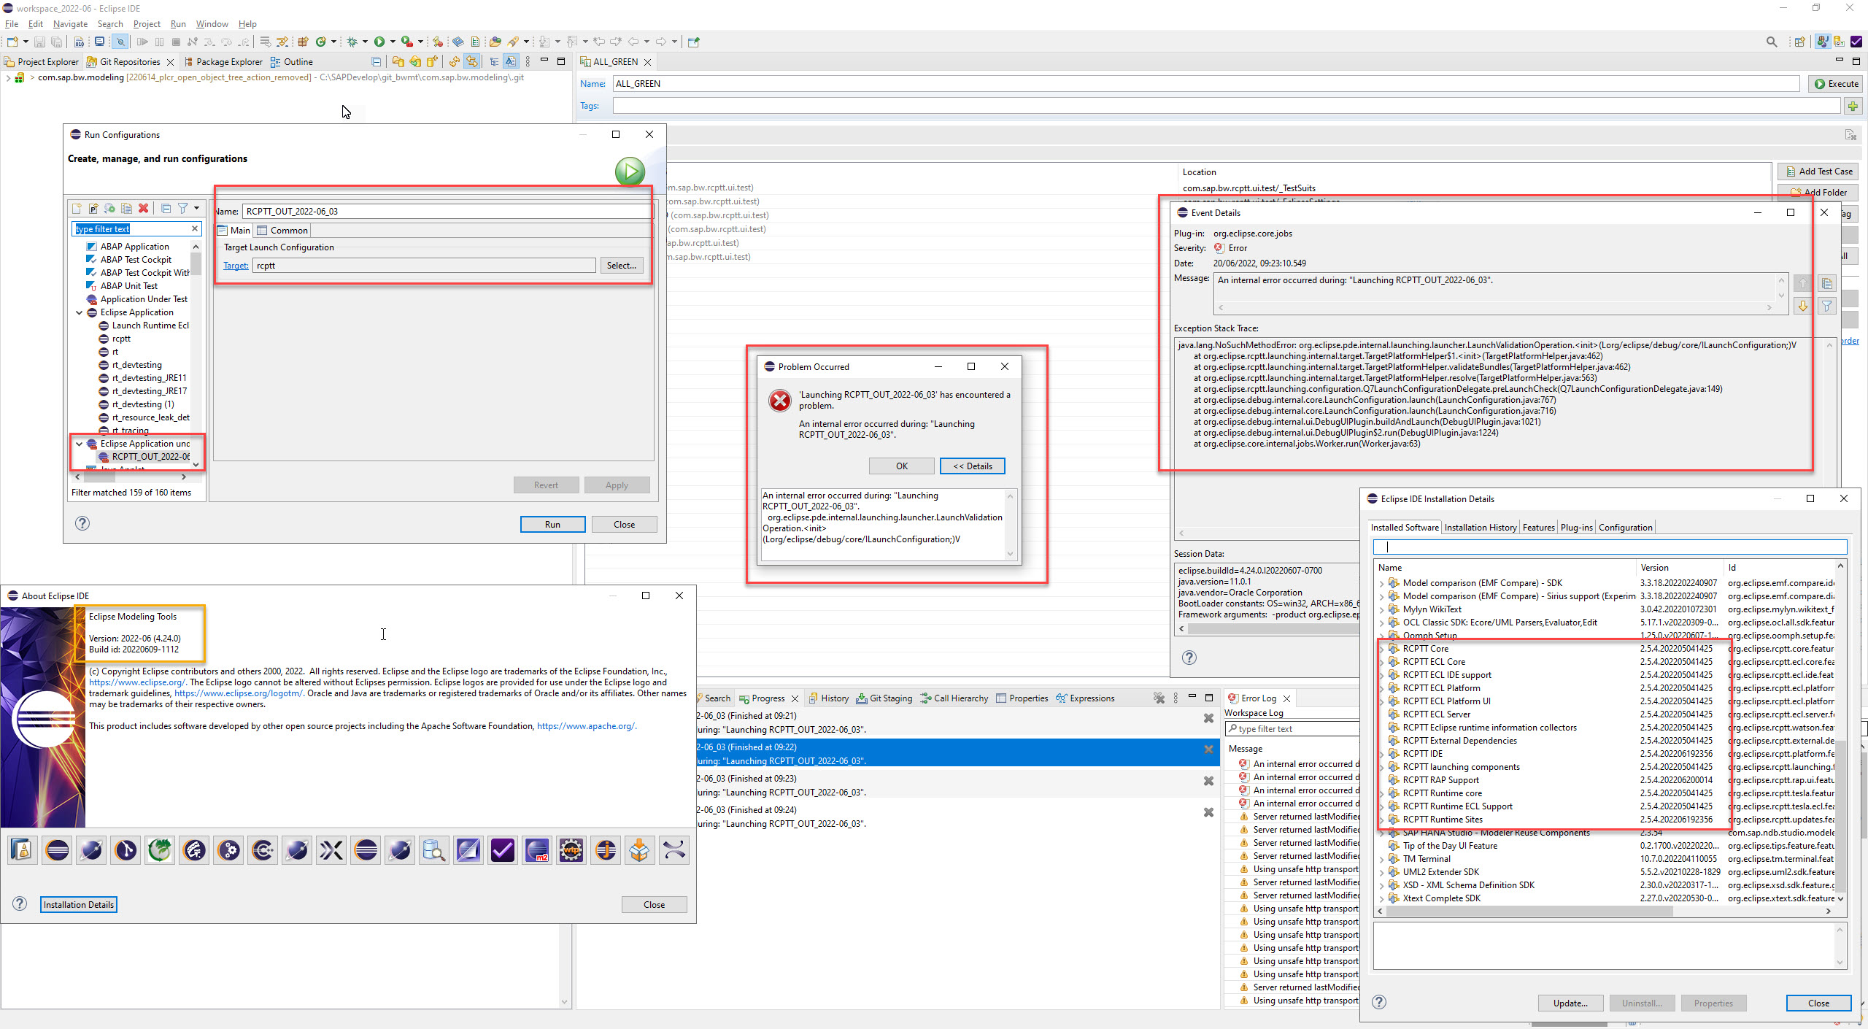1868x1029 pixels.
Task: Click the help question mark in Run Configurations
Action: 82,523
